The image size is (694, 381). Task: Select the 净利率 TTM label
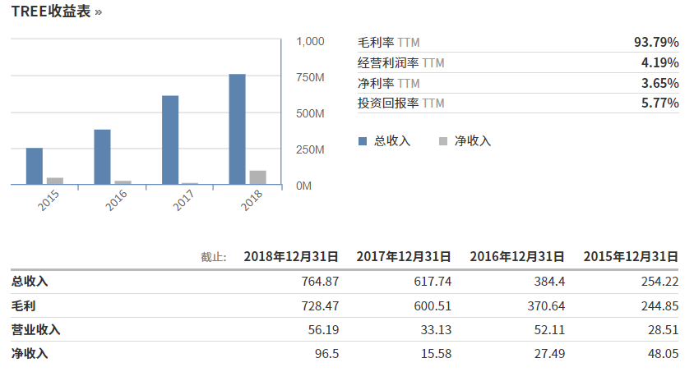coord(389,83)
